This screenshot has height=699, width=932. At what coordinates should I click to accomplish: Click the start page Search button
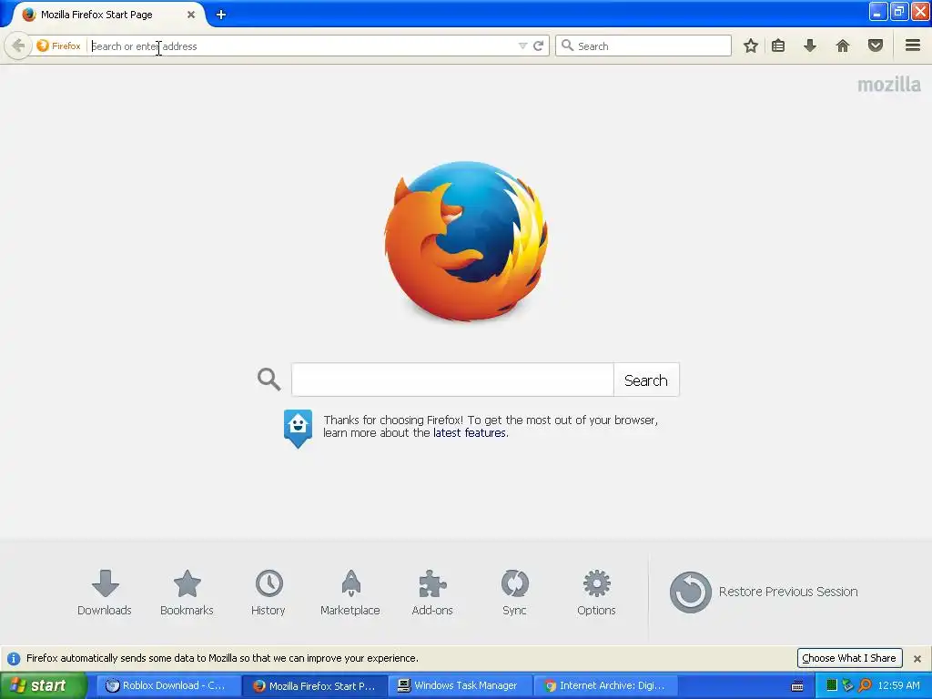click(x=646, y=380)
